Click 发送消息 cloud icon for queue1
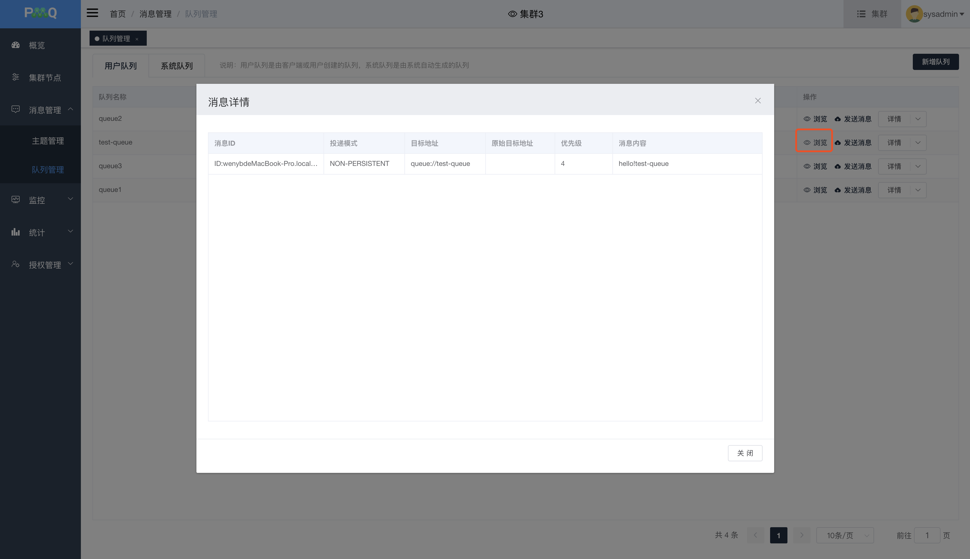 [838, 190]
